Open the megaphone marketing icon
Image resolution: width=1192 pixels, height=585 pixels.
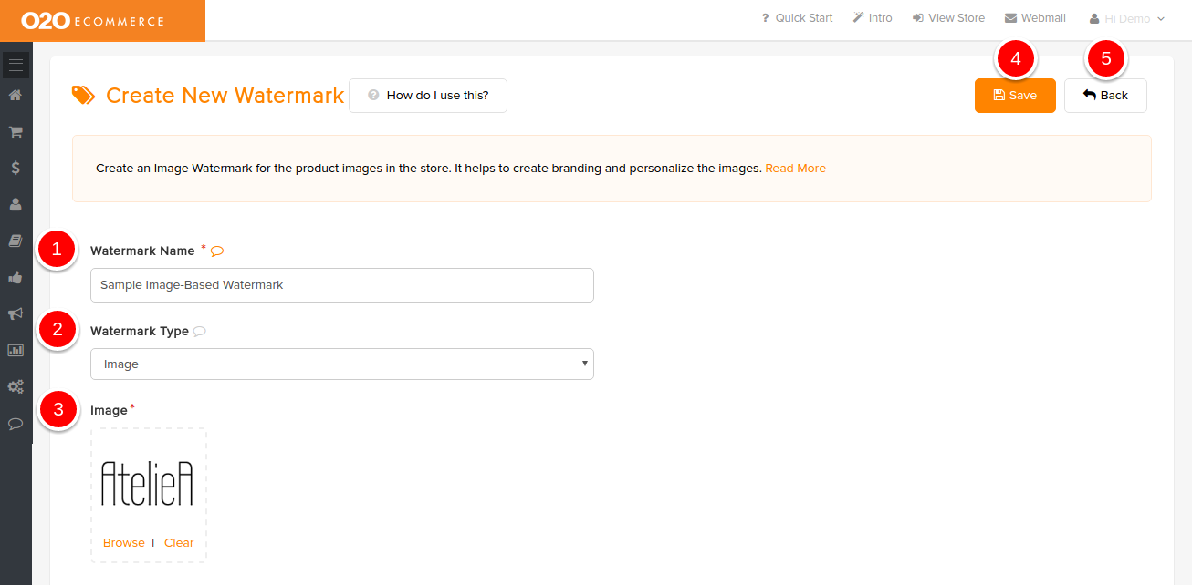[16, 313]
